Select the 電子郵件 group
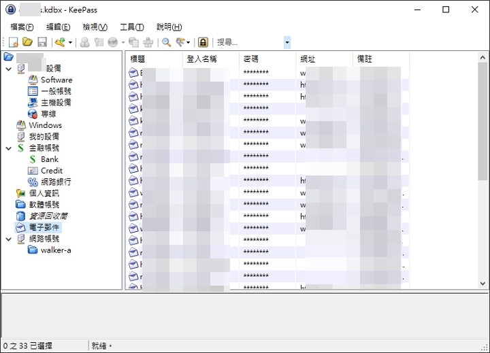490x353 pixels. (x=44, y=227)
